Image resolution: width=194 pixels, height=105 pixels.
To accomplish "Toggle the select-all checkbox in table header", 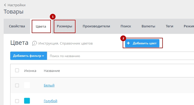I will (17, 71).
